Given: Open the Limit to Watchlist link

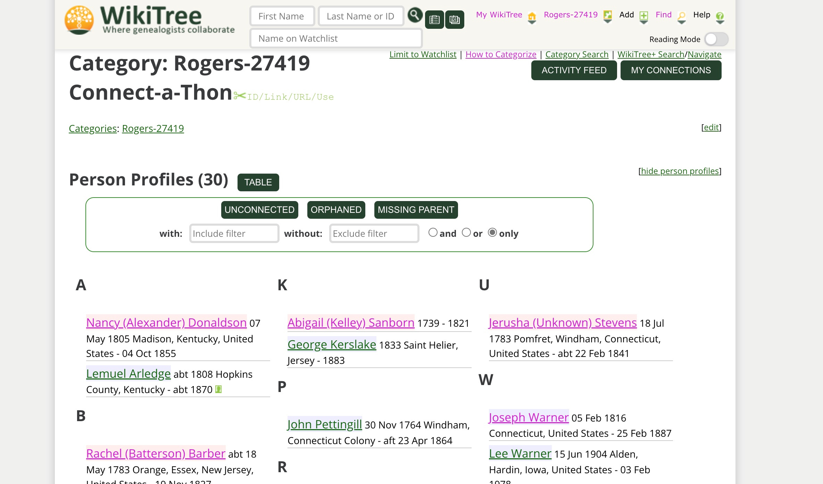Looking at the screenshot, I should [x=423, y=55].
